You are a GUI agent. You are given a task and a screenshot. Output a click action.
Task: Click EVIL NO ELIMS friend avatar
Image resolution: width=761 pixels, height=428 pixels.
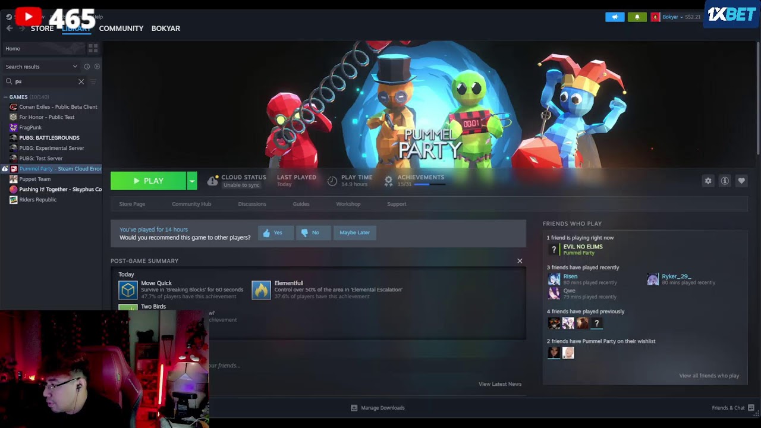click(x=554, y=250)
